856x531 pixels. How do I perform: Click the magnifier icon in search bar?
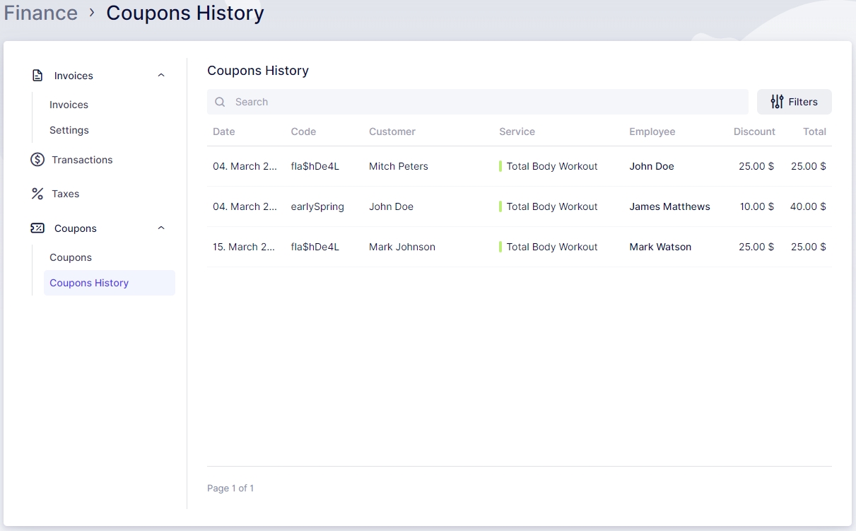(220, 102)
